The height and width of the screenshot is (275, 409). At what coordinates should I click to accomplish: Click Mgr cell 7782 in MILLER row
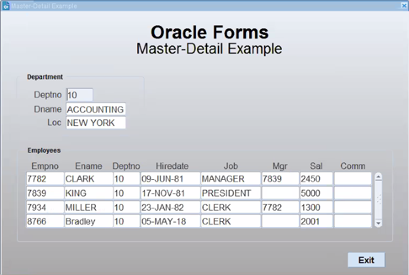[281, 207]
